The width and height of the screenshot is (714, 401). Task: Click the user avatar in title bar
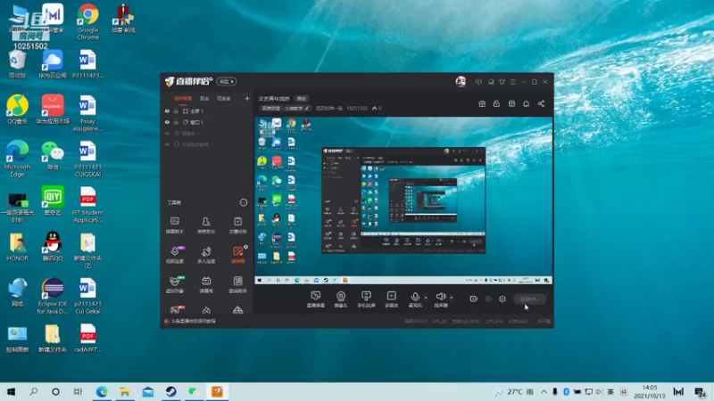tap(461, 81)
